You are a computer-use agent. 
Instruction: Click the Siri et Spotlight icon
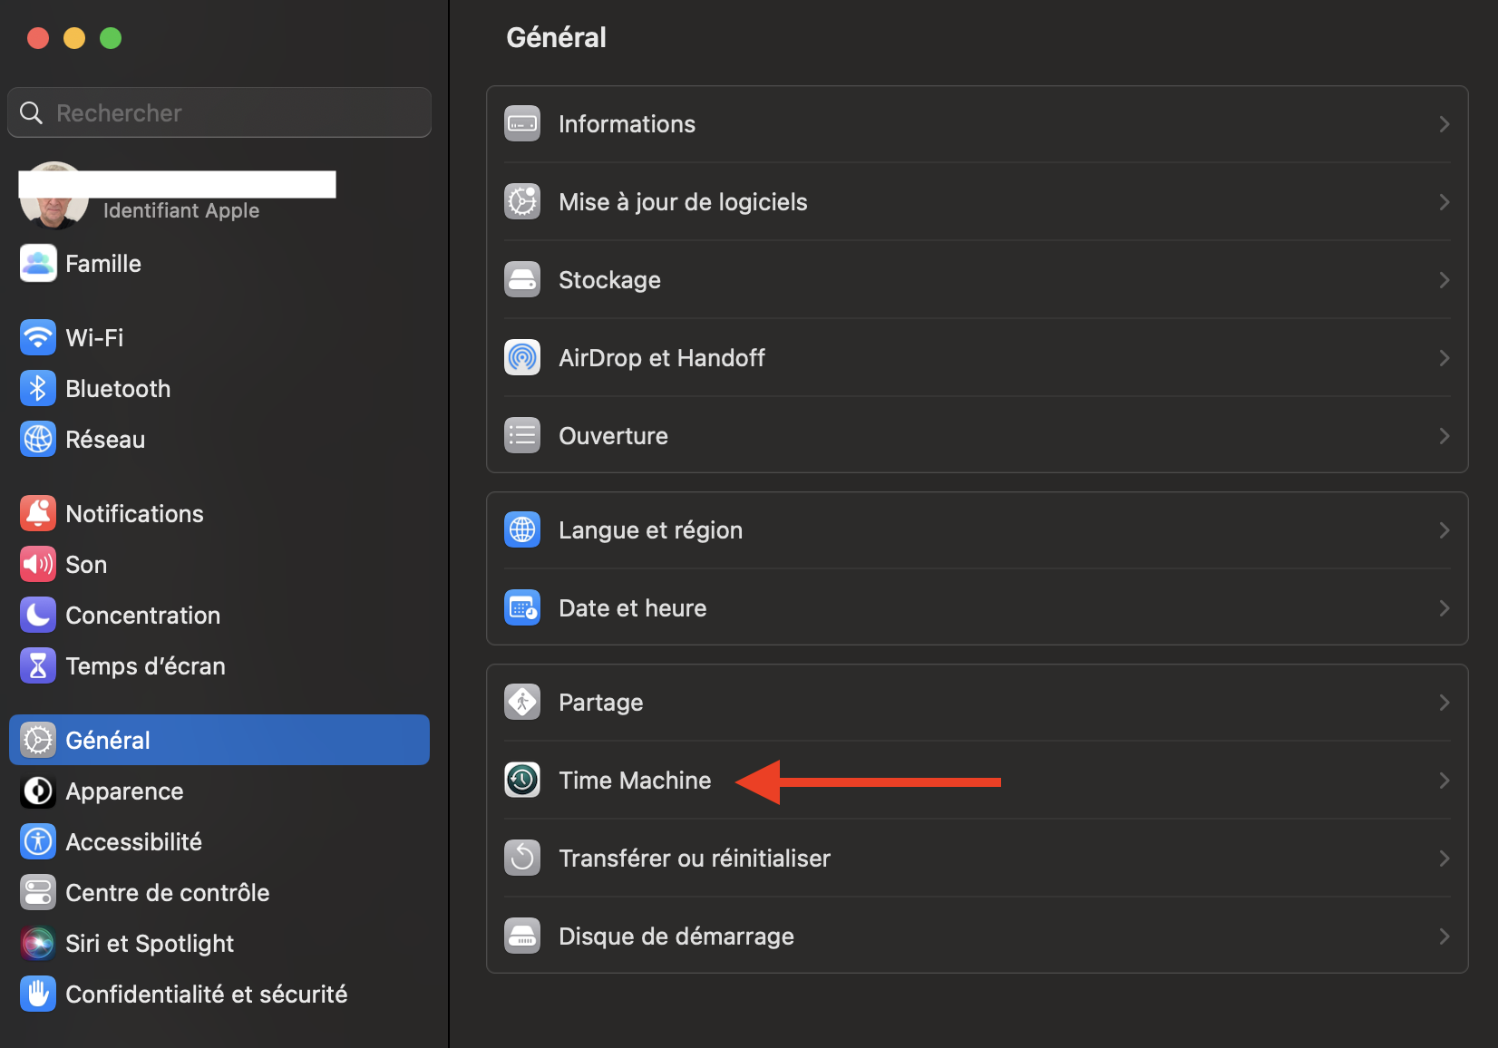(38, 944)
